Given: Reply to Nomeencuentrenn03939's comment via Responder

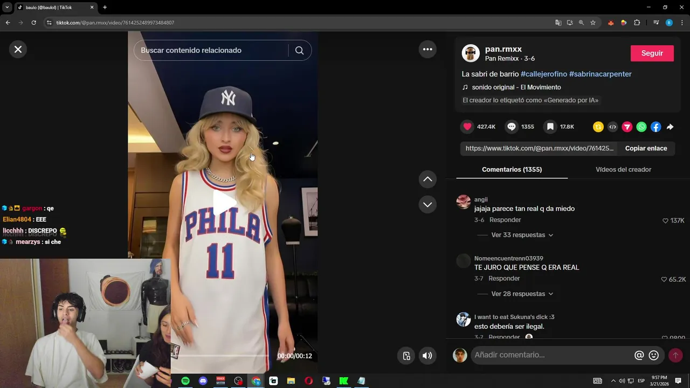Looking at the screenshot, I should coord(504,279).
